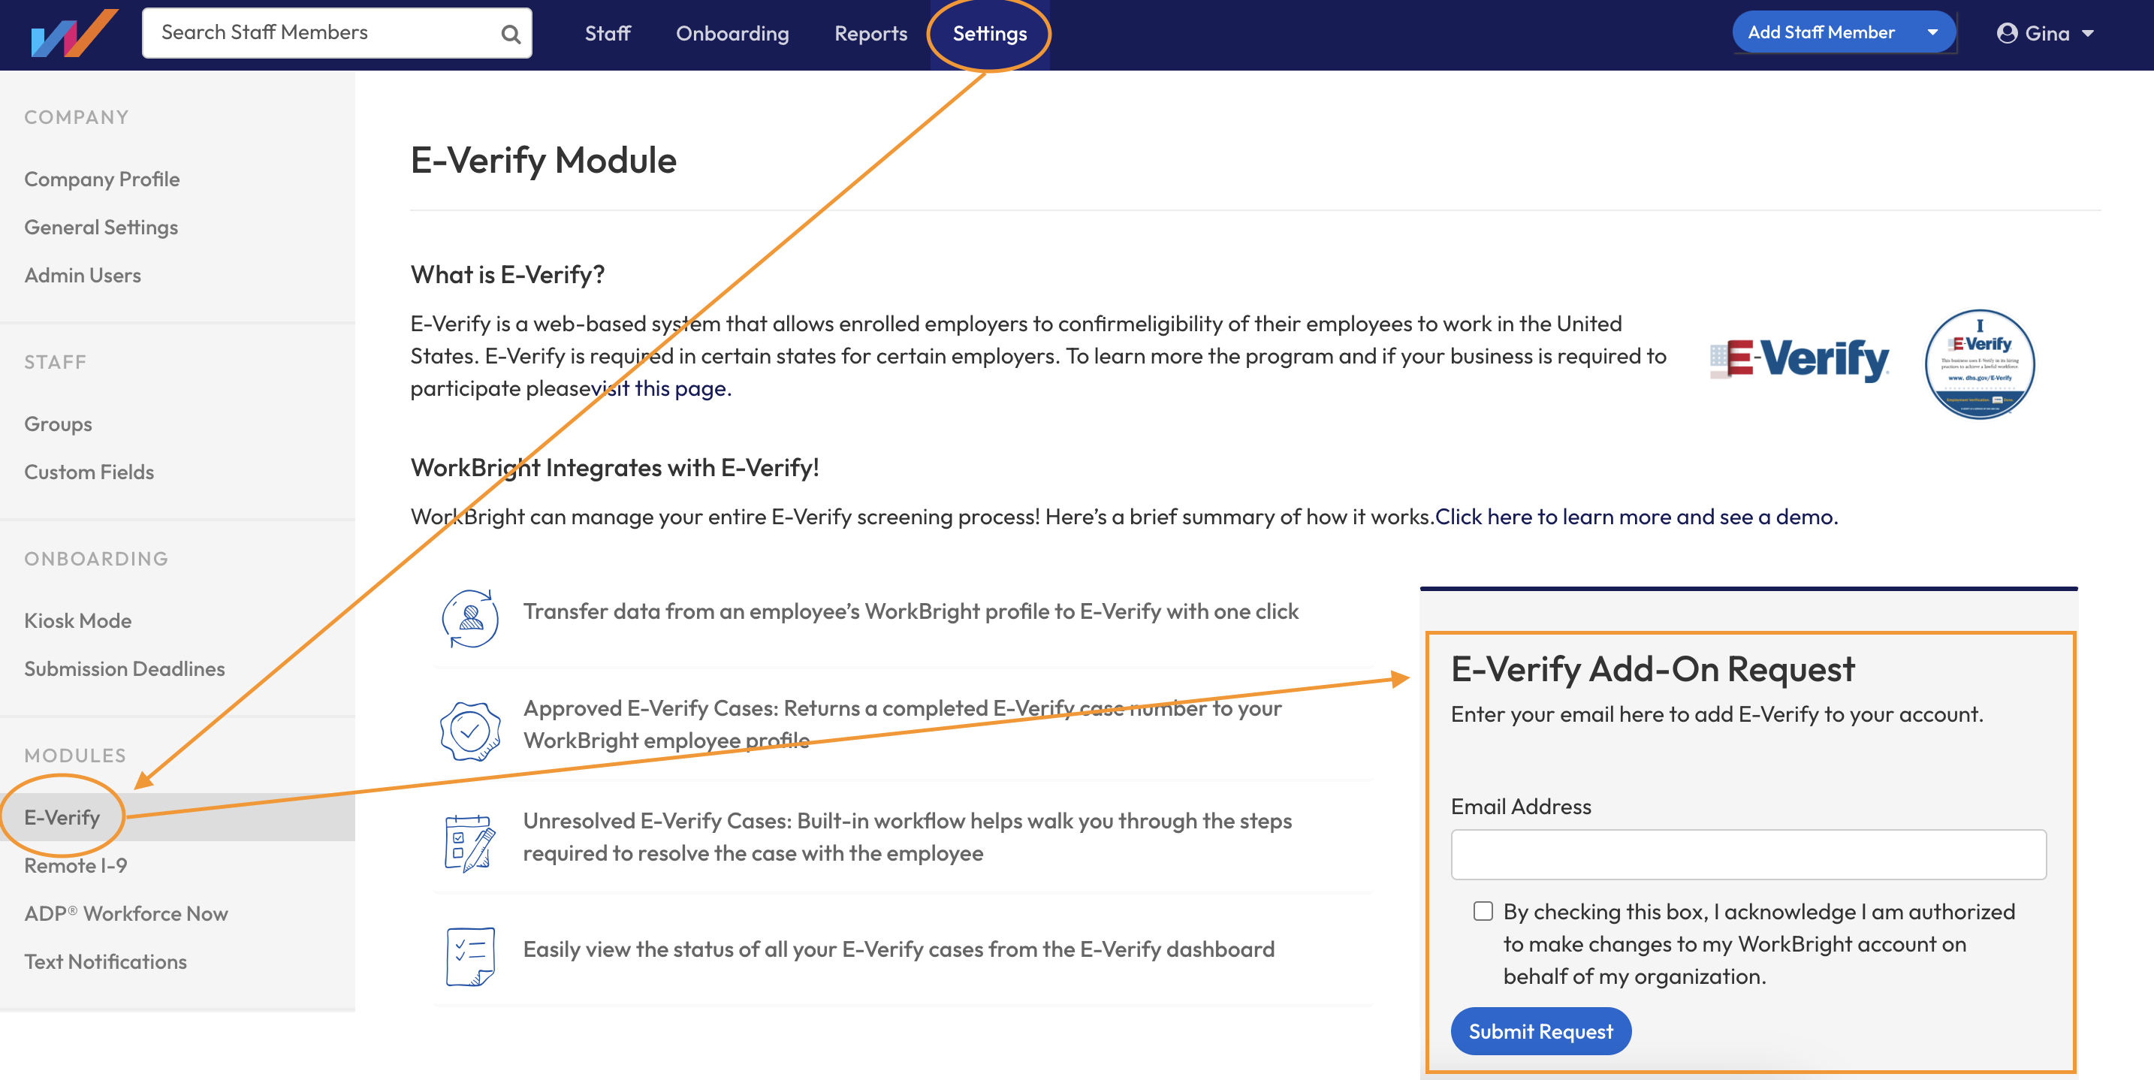Click the E-Verify dashboard checklist icon
The image size is (2154, 1080).
pyautogui.click(x=470, y=955)
